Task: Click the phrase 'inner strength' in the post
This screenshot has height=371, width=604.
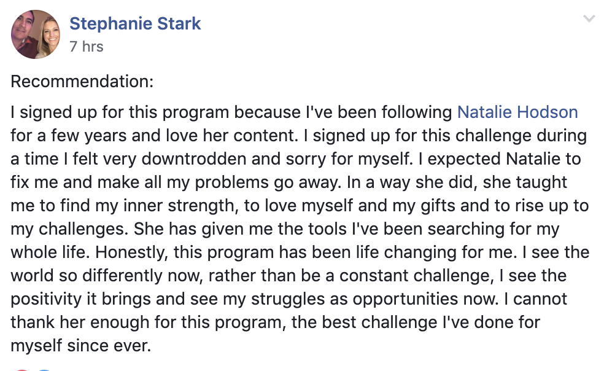Action: [179, 206]
